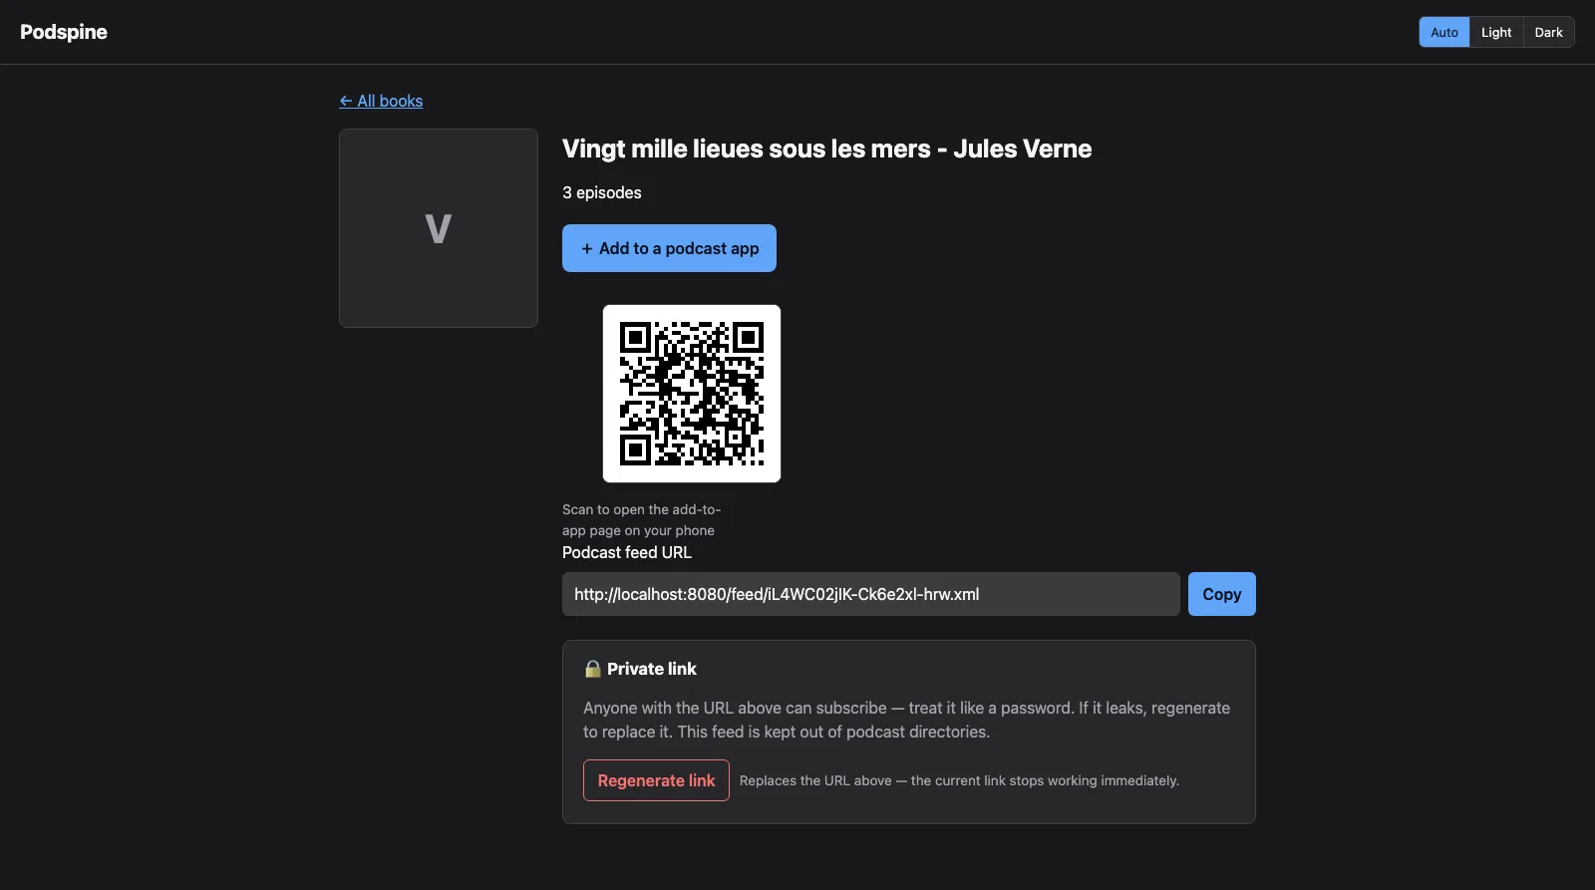Open the Podspine home logo
The width and height of the screenshot is (1595, 890).
64,32
